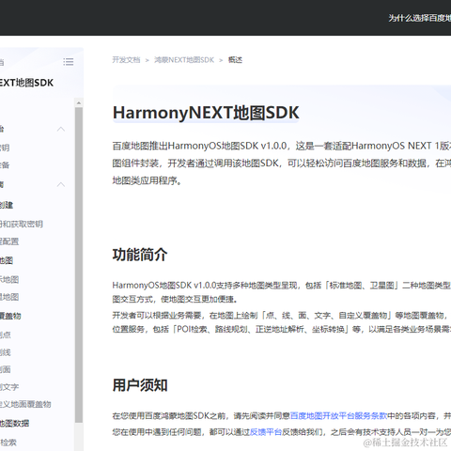451x451 pixels.
Task: Click the 概述 breadcrumb item
Action: (x=235, y=60)
